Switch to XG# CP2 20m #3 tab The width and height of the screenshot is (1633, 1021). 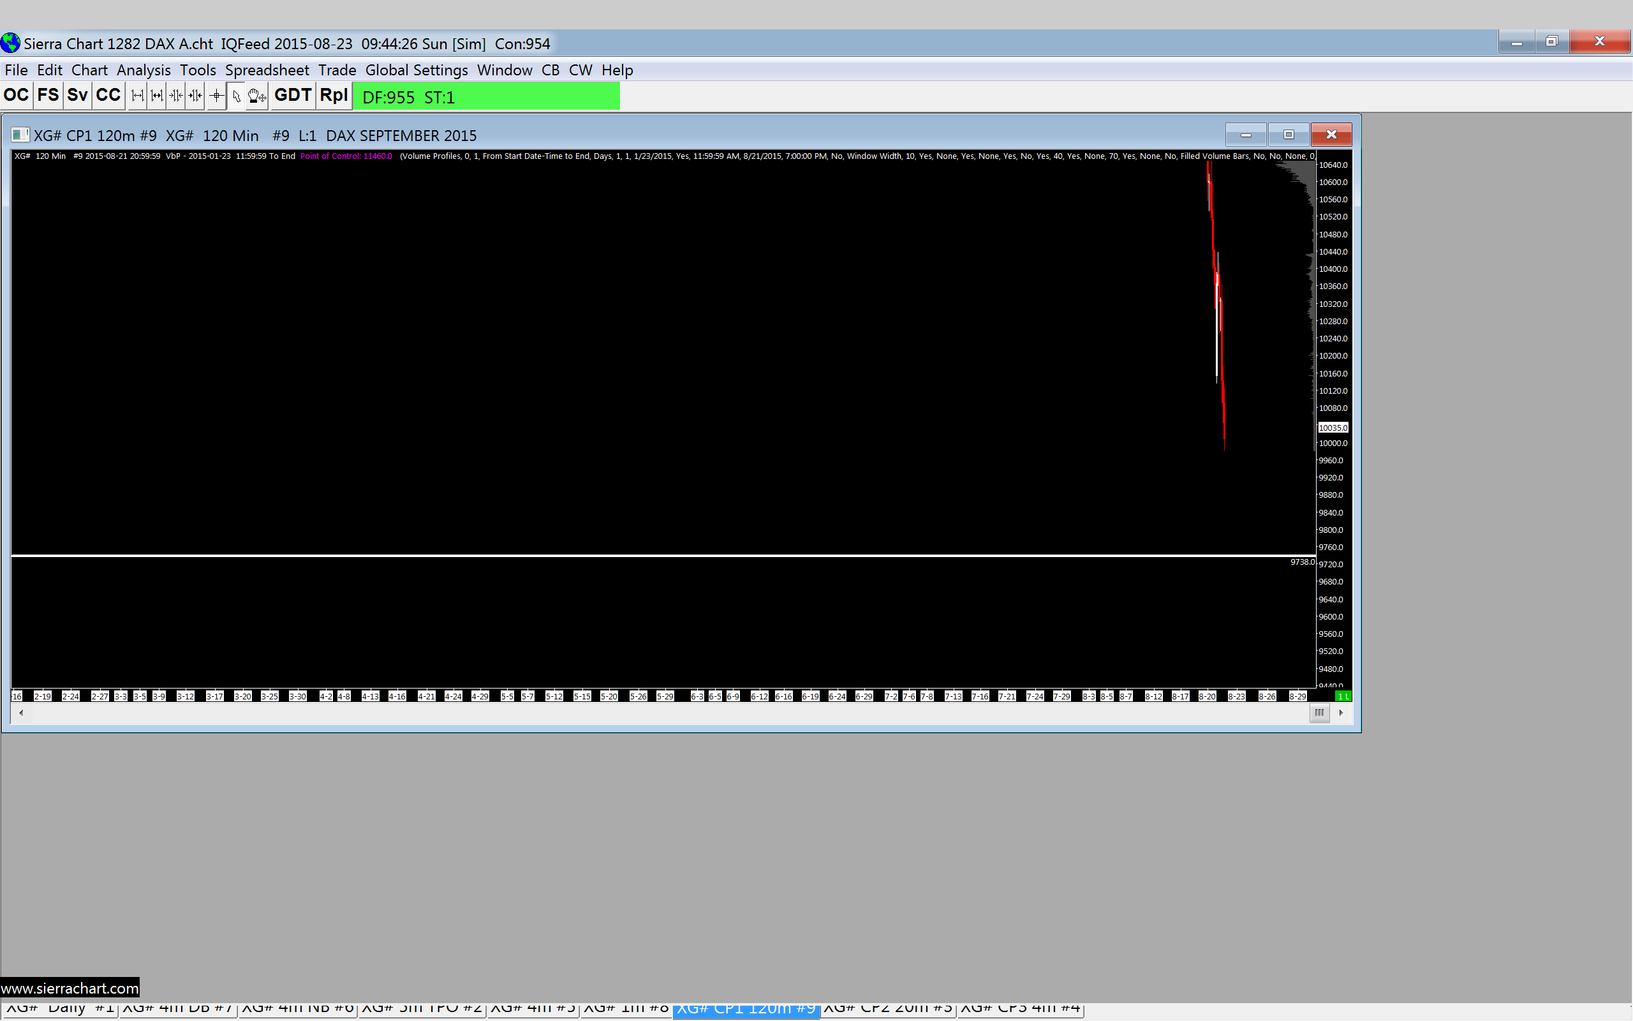[x=887, y=1008]
